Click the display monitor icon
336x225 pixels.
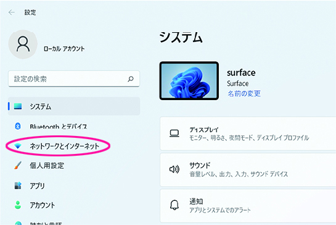[x=174, y=134]
